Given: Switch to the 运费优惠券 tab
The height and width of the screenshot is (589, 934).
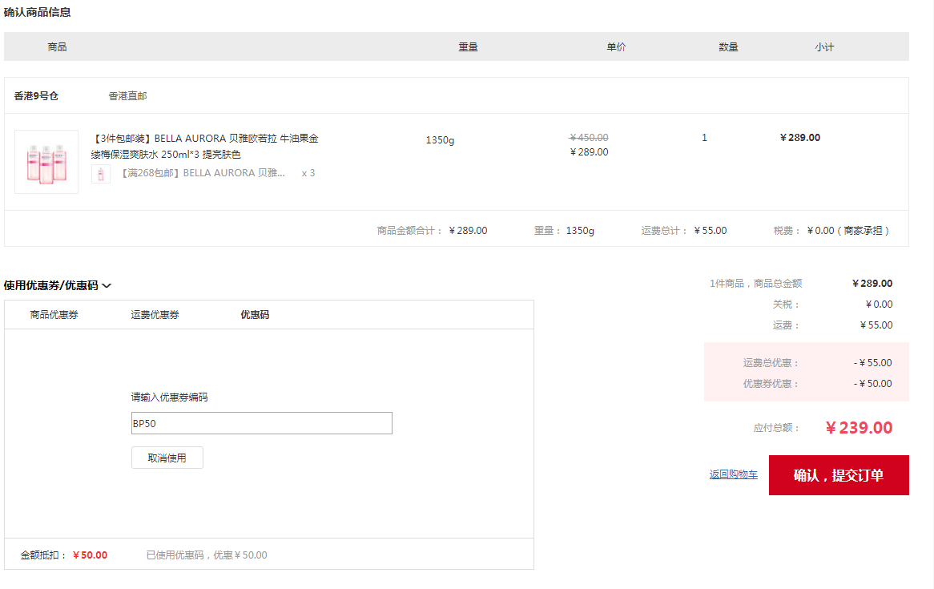Looking at the screenshot, I should tap(155, 315).
